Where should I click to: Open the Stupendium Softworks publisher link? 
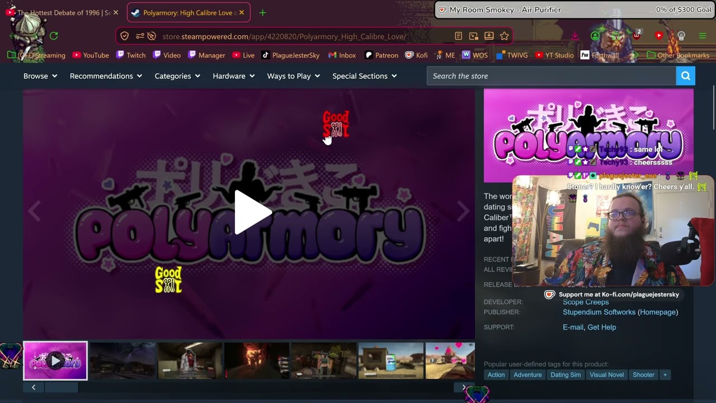point(599,312)
